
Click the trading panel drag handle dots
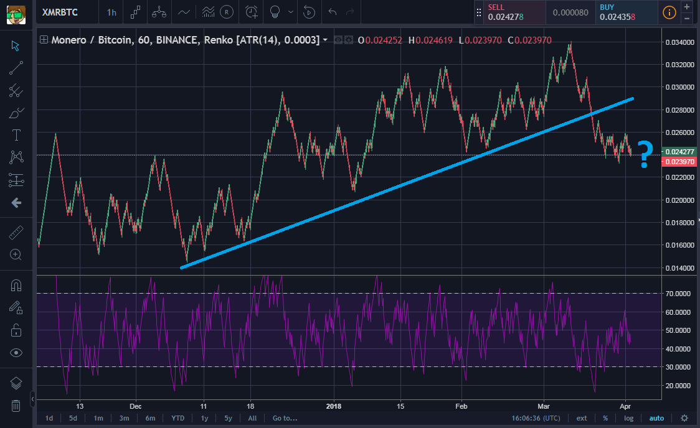point(478,12)
